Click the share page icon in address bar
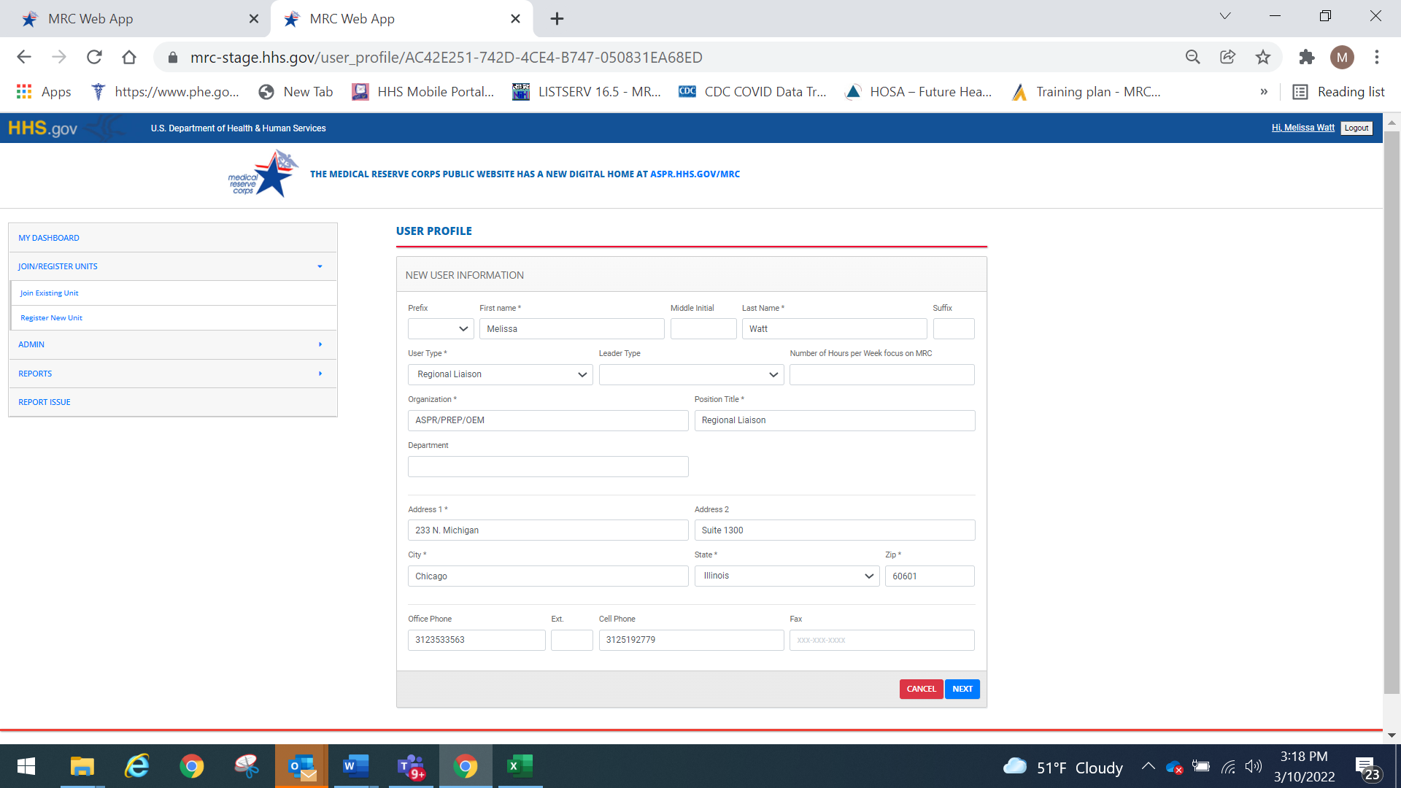Viewport: 1401px width, 788px height. click(1228, 57)
